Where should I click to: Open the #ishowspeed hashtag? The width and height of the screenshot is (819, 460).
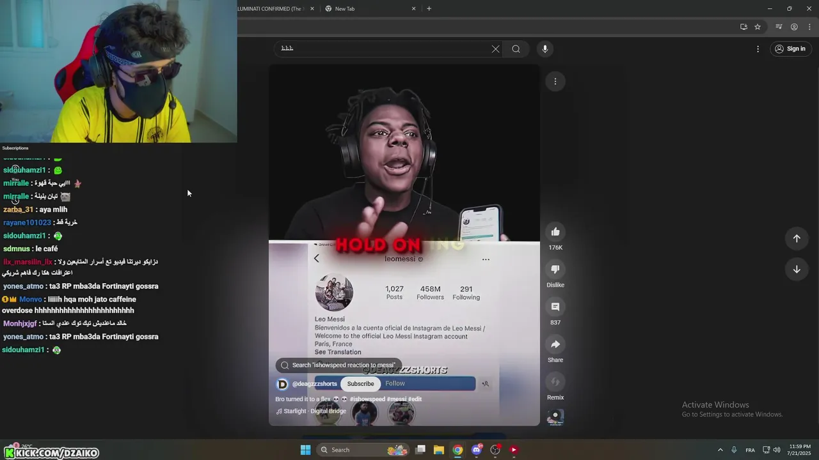click(x=367, y=399)
